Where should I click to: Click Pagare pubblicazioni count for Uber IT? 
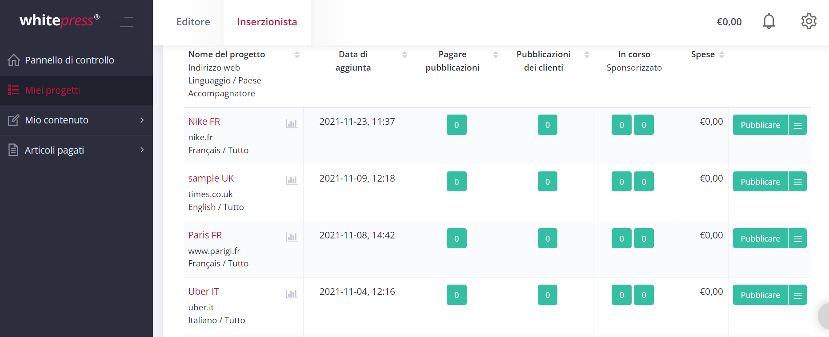pos(457,295)
